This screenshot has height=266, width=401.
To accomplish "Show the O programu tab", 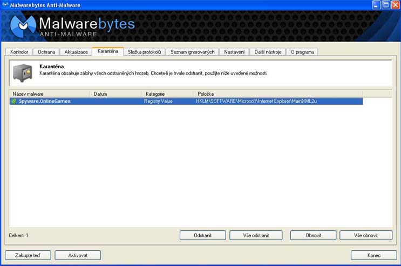I will [302, 52].
